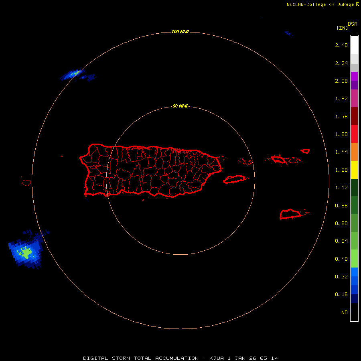Click the 0.96 legend value
Viewport: 361px width, 361px height.
(341, 206)
